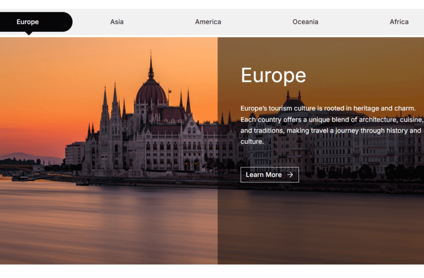The height and width of the screenshot is (278, 424).
Task: Switch to the Asia tab
Action: click(x=117, y=22)
